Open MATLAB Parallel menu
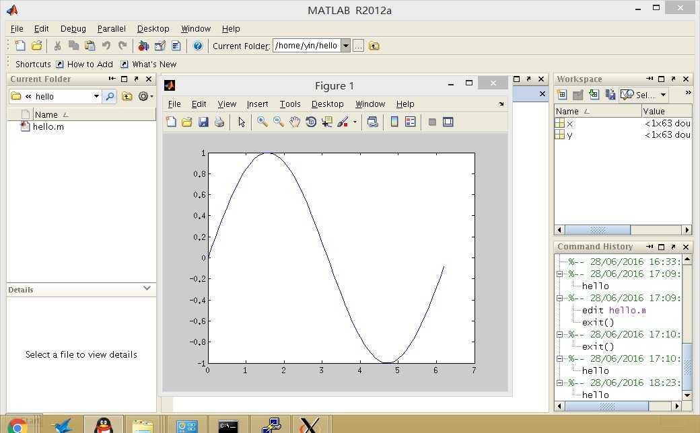Screen dimensions: 700x433 (x=111, y=28)
